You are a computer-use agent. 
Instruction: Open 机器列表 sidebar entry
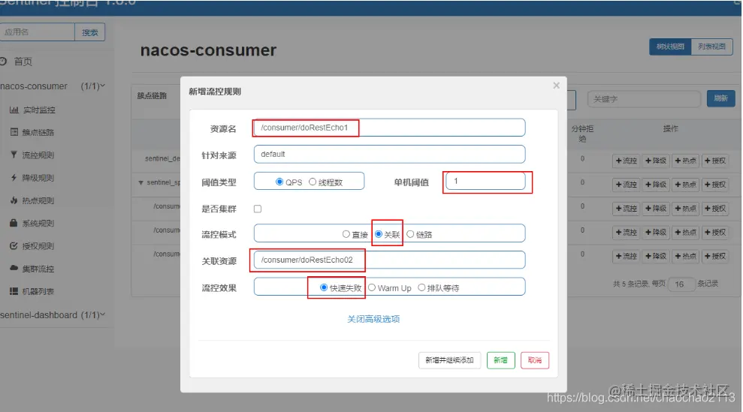point(32,291)
